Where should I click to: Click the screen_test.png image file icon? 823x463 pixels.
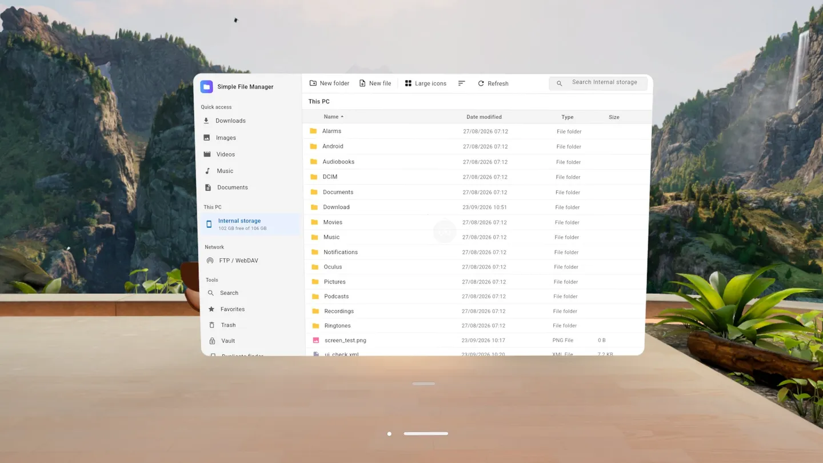tap(315, 340)
